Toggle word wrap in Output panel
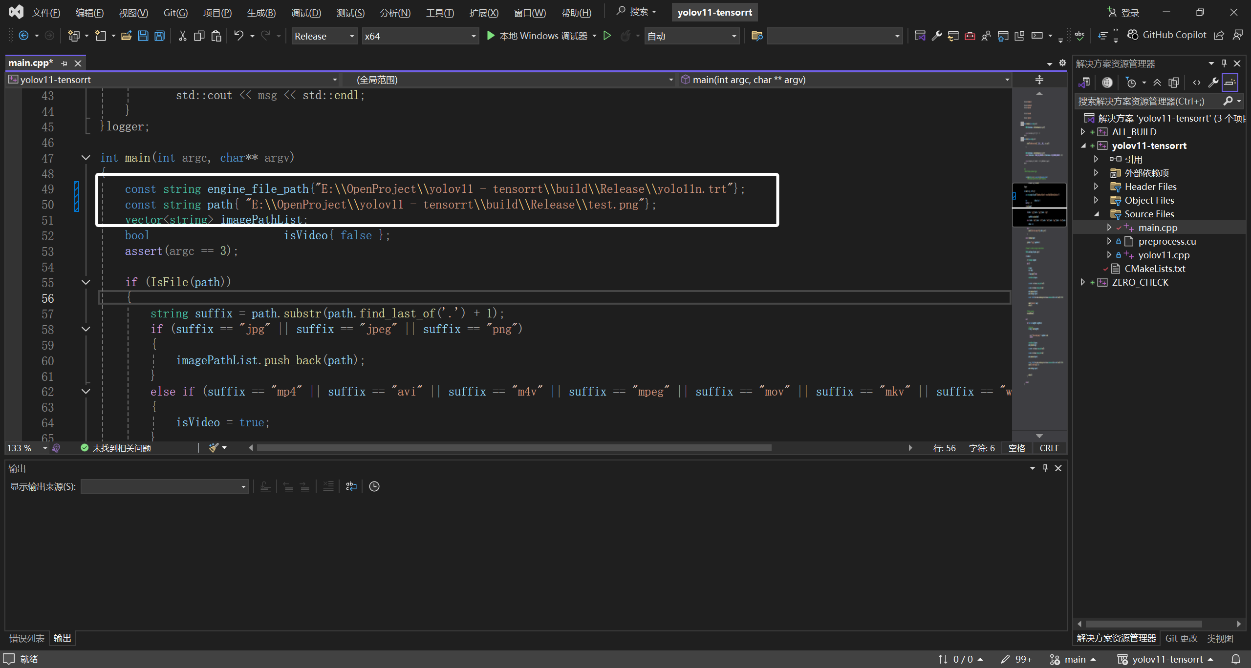1251x668 pixels. coord(351,486)
